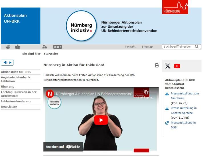Click the download icon beside Pressemitteilung zum Beschluss
The width and height of the screenshot is (203, 158).
(167, 94)
